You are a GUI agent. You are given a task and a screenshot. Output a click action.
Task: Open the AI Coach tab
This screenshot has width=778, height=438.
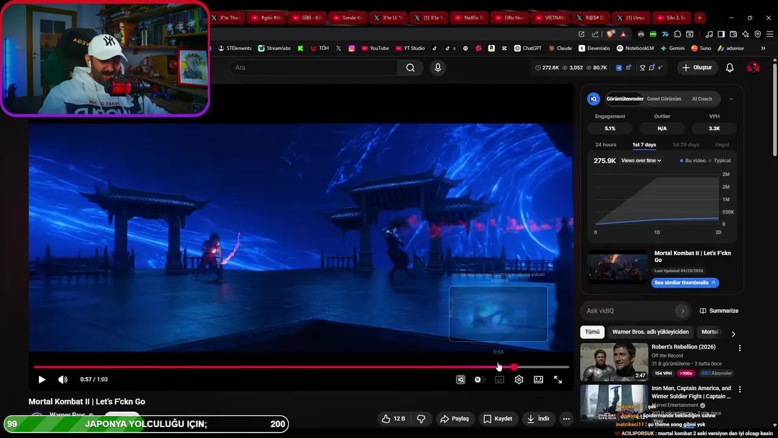point(702,99)
